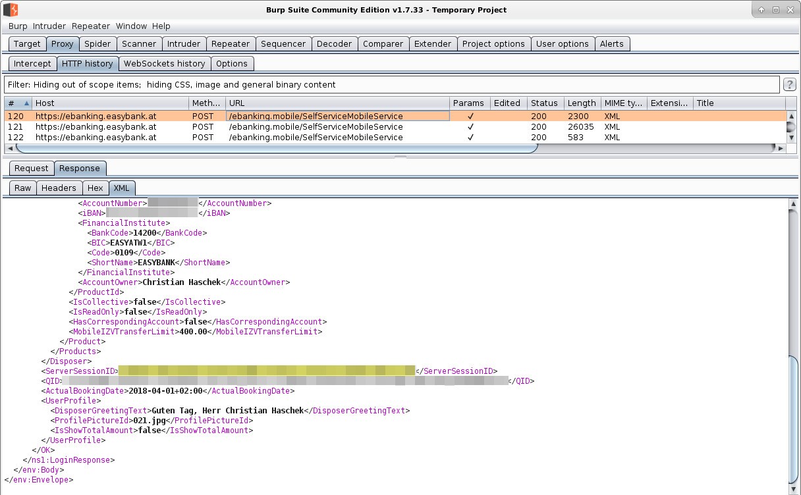
Task: Sort history by the URL column header
Action: point(337,103)
